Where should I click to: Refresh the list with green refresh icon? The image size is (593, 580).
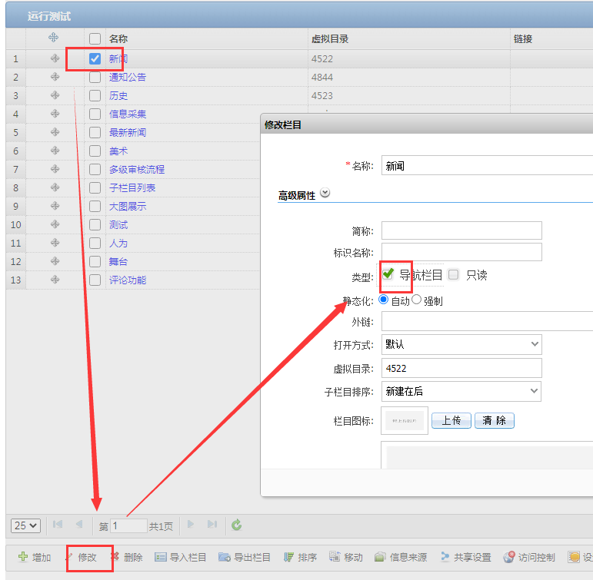[x=237, y=525]
